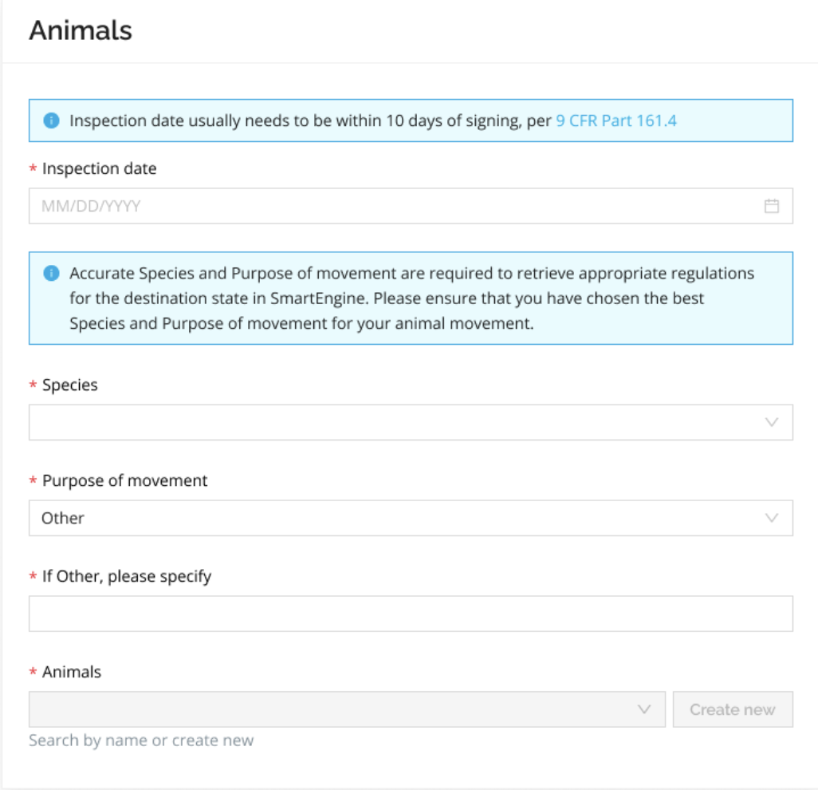Expand the Animals search dropdown arrow
The width and height of the screenshot is (818, 790).
click(x=644, y=709)
